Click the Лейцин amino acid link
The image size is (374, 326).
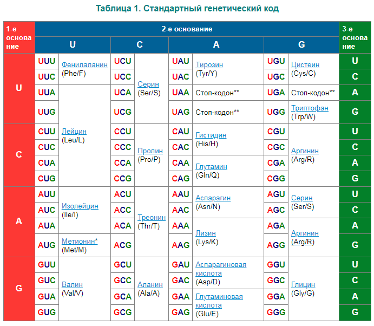[74, 131]
